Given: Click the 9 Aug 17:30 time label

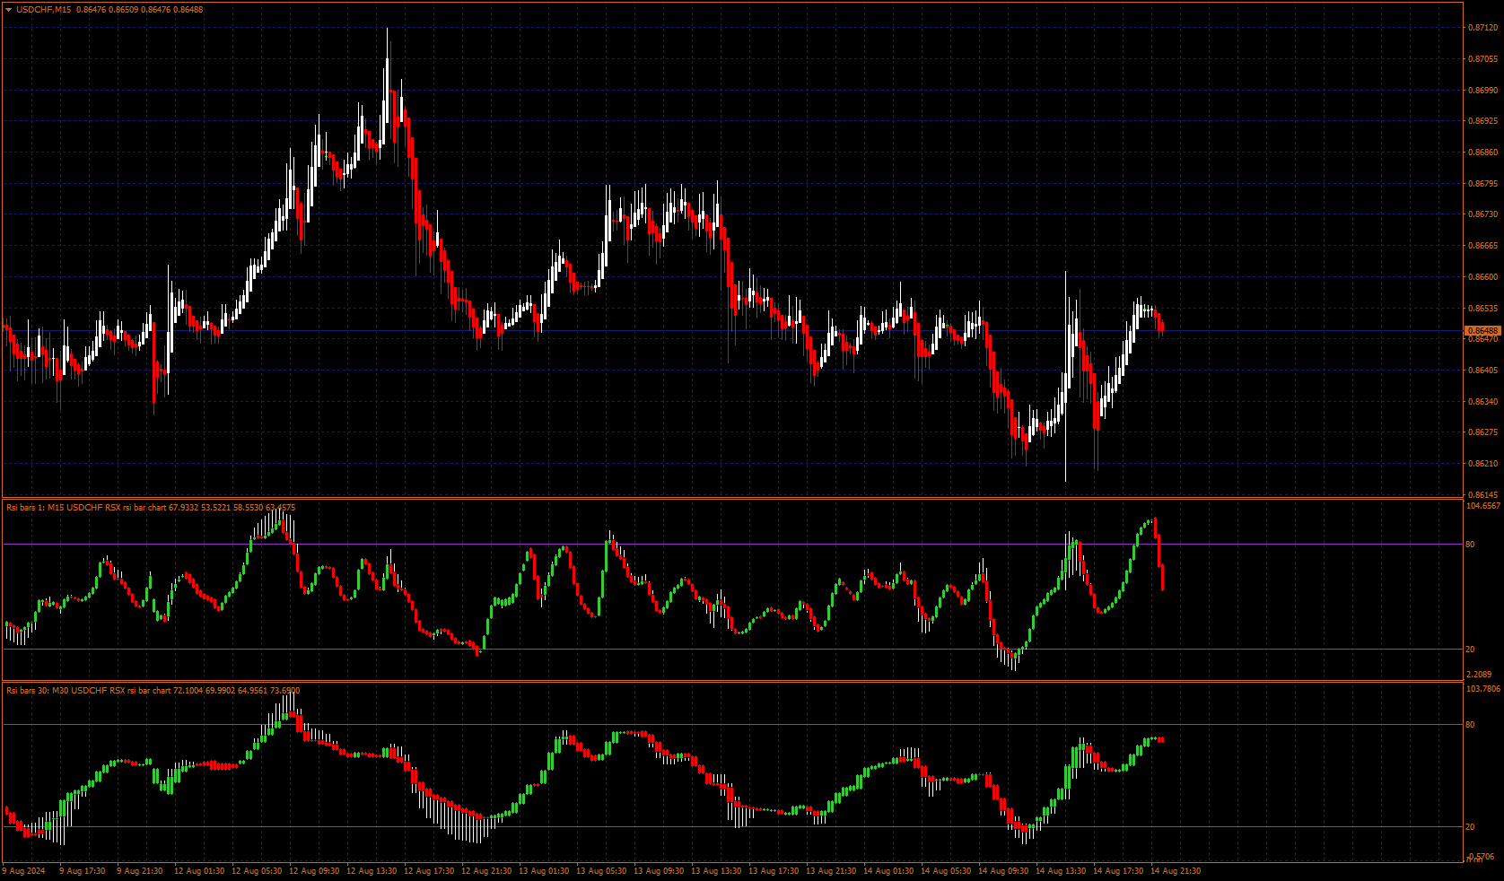Looking at the screenshot, I should (x=83, y=871).
